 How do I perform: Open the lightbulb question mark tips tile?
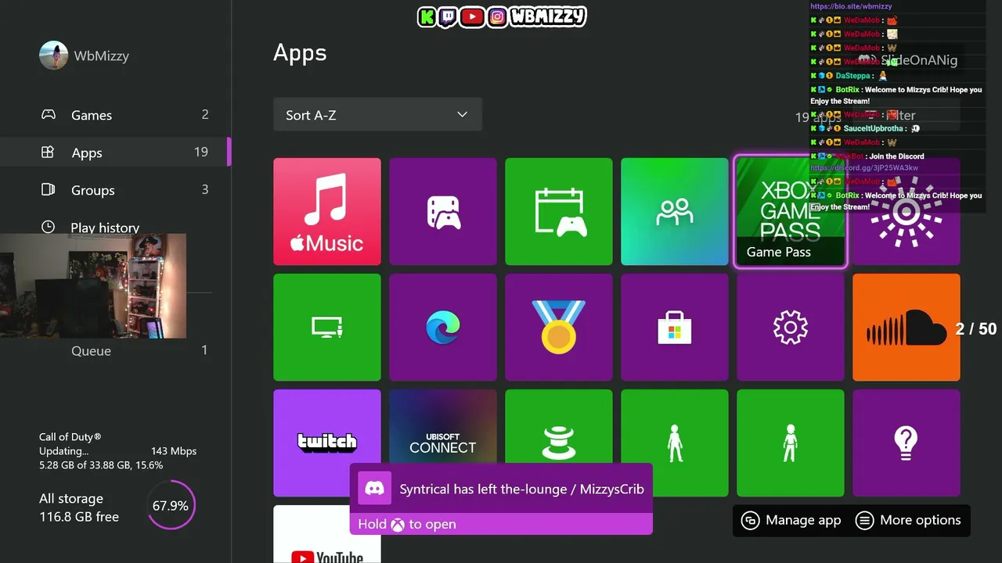[906, 443]
